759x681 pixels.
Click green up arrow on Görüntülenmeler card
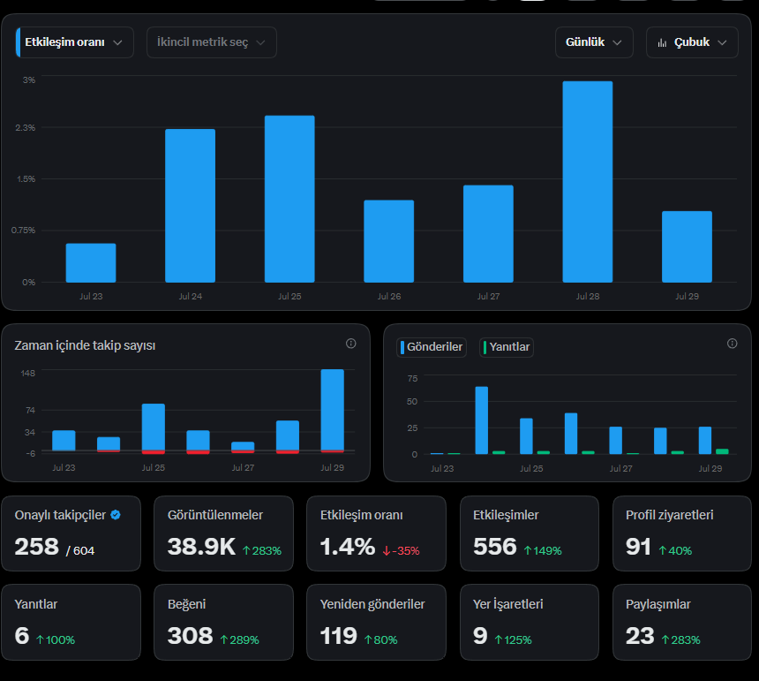pos(246,550)
